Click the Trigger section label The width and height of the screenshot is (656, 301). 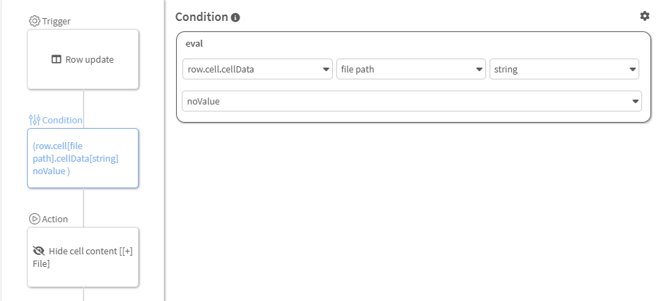click(56, 21)
